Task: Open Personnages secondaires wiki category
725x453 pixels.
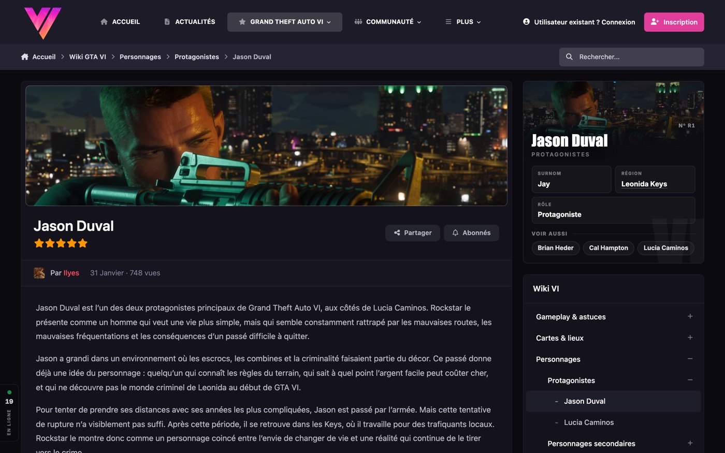Action: click(591, 444)
